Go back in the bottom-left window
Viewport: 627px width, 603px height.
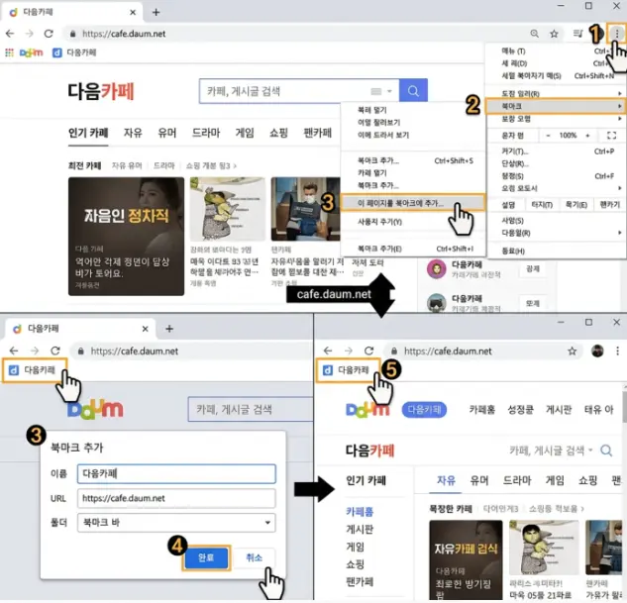[14, 351]
